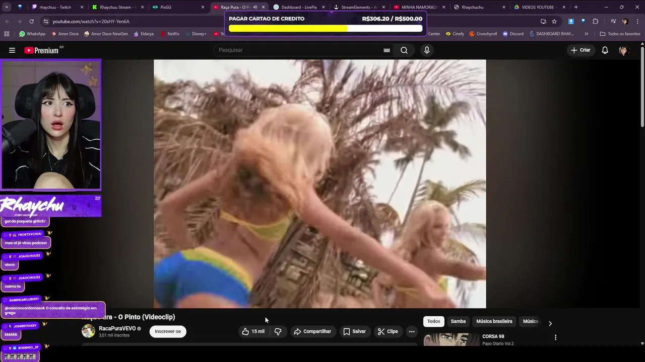Viewport: 645px width, 362px height.
Task: Mute the Raça Pura tab audio icon
Action: pyautogui.click(x=255, y=7)
